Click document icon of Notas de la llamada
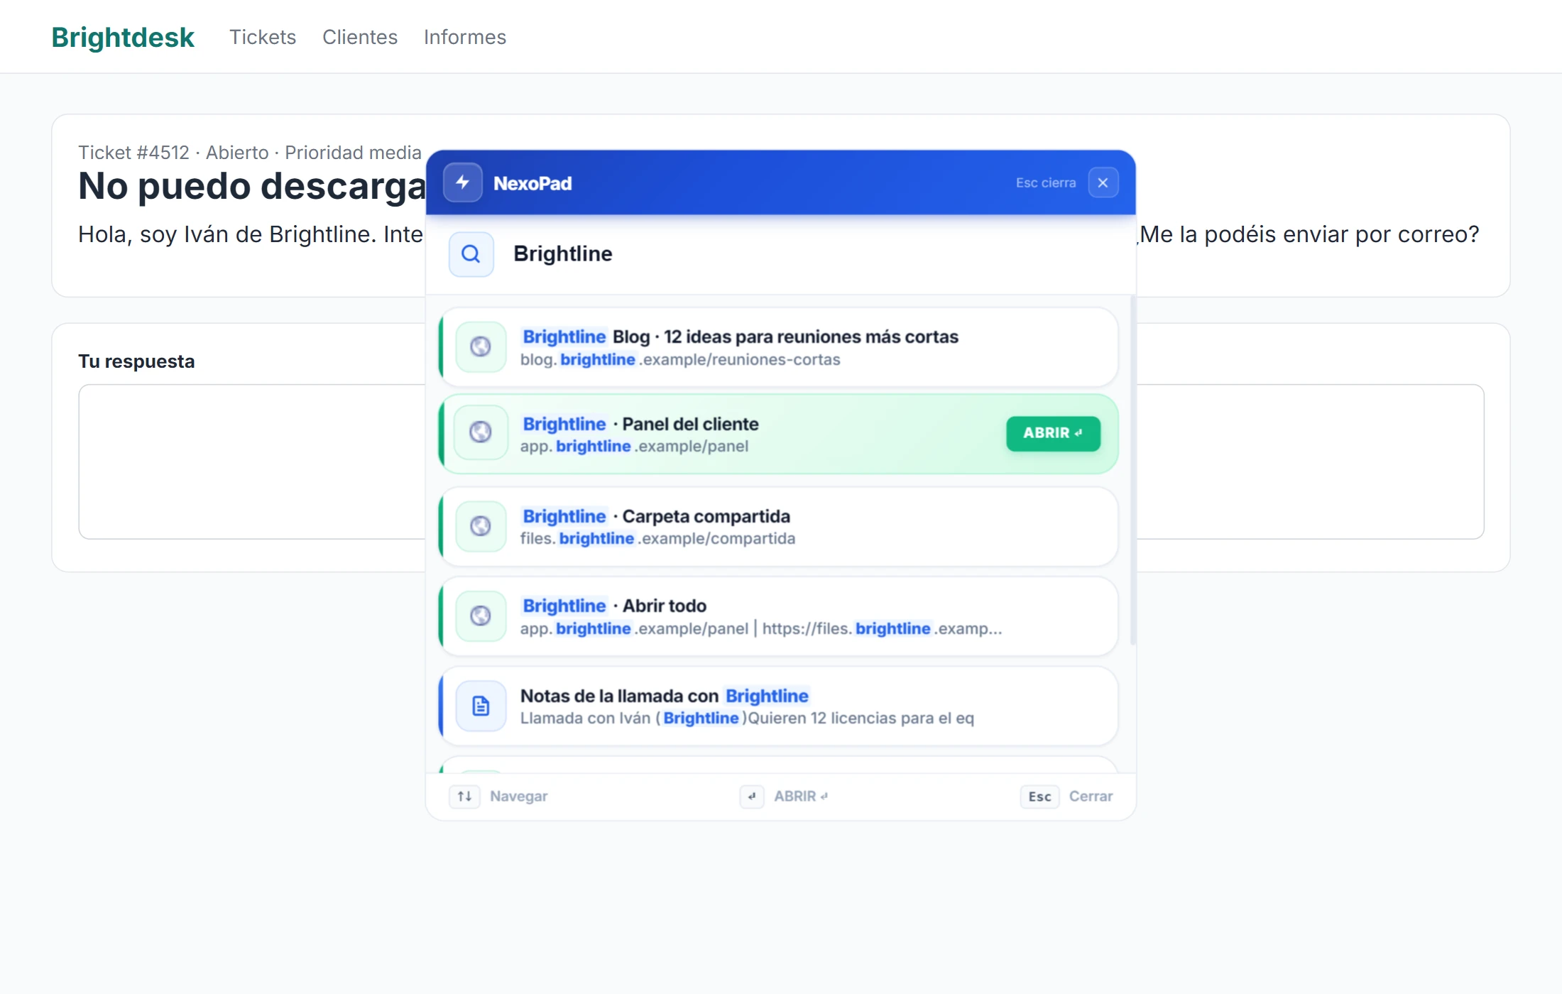The width and height of the screenshot is (1562, 994). [481, 706]
